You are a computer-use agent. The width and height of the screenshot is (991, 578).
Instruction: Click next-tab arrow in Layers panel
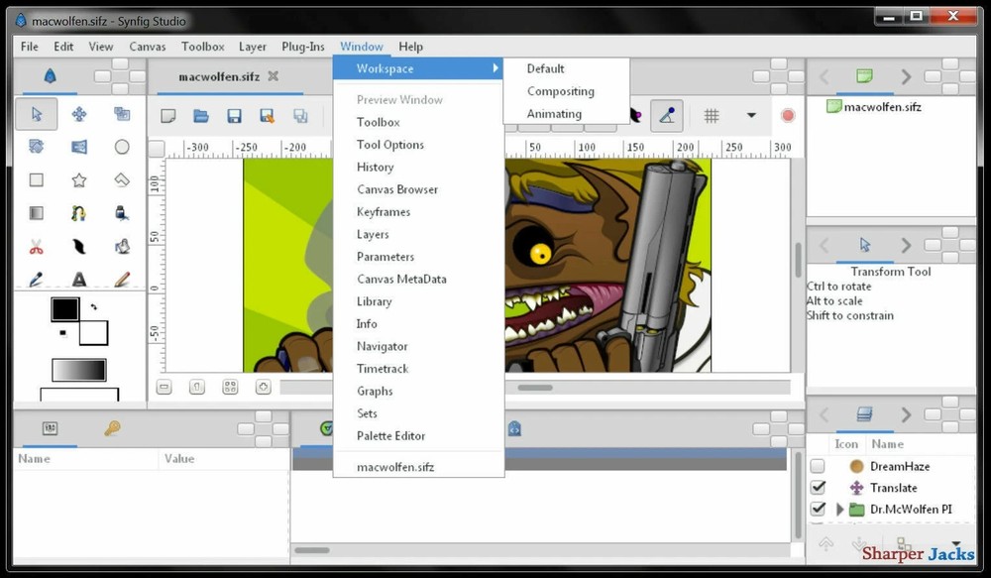906,414
